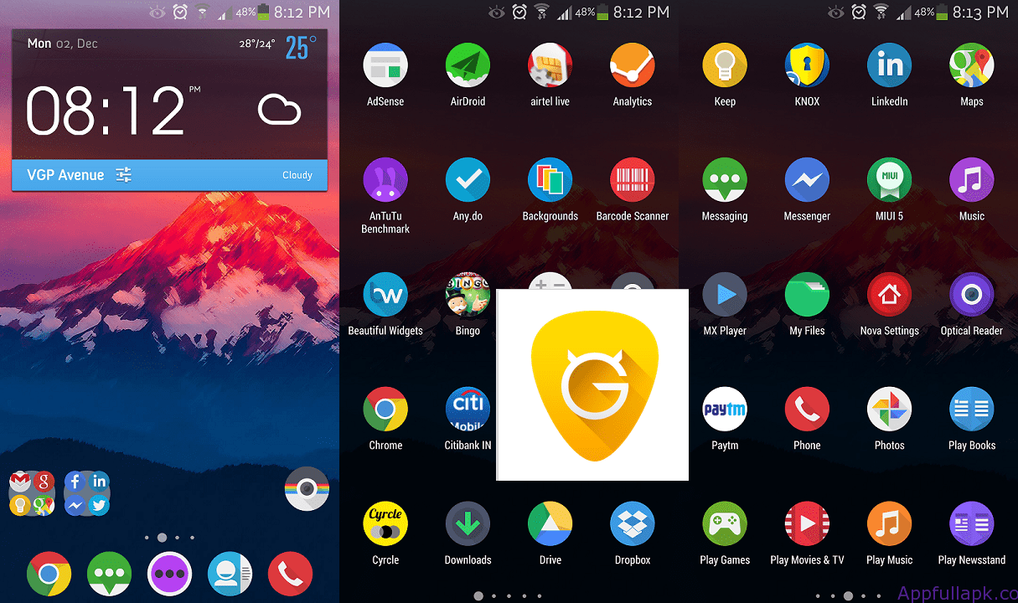Launch MX Player

pos(724,294)
